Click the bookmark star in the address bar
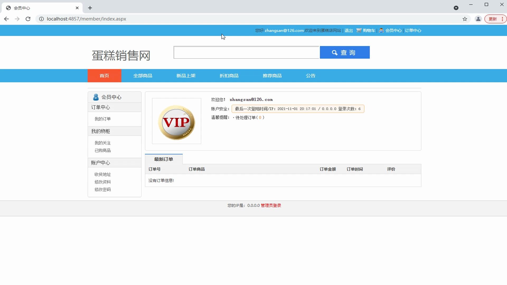This screenshot has width=507, height=285. pyautogui.click(x=465, y=19)
